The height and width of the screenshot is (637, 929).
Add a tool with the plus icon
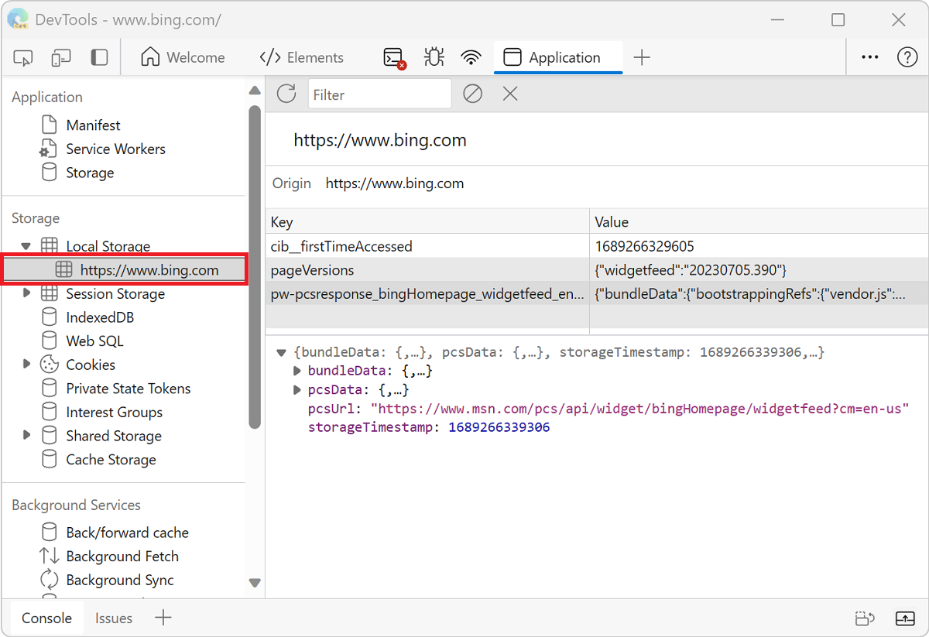point(643,57)
